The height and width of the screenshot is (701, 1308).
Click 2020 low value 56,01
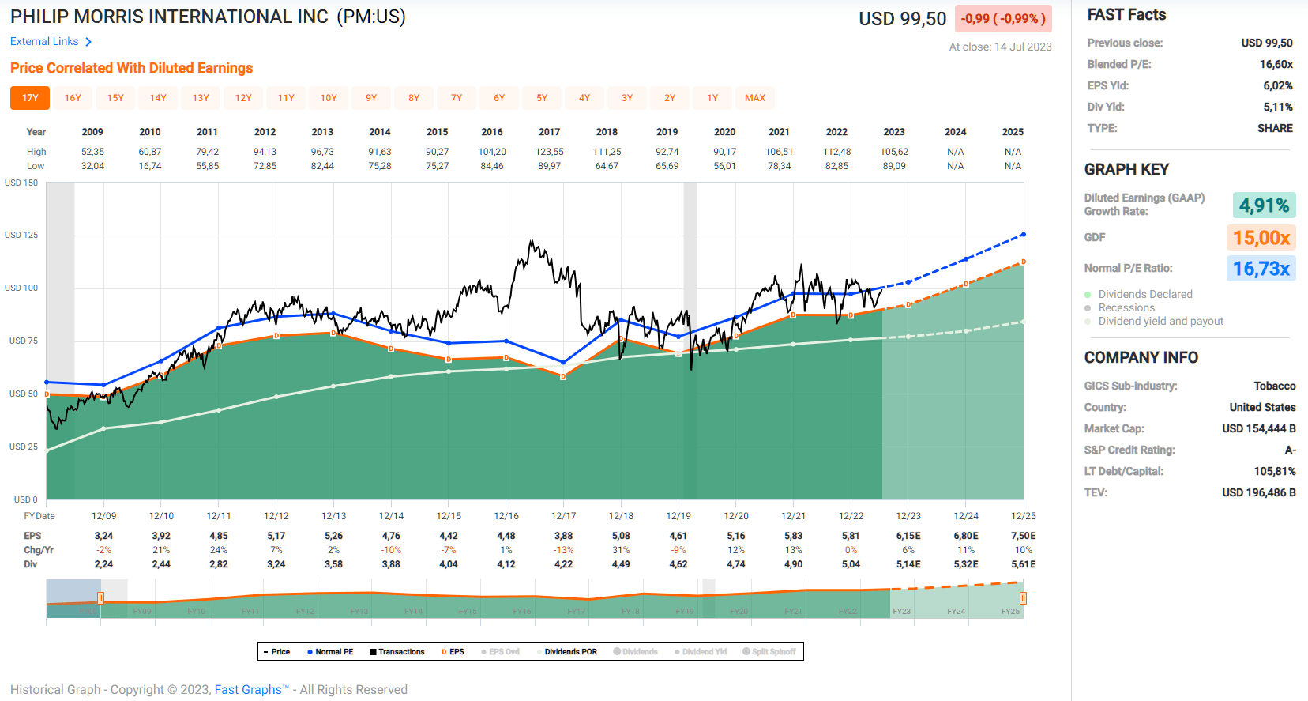click(724, 166)
